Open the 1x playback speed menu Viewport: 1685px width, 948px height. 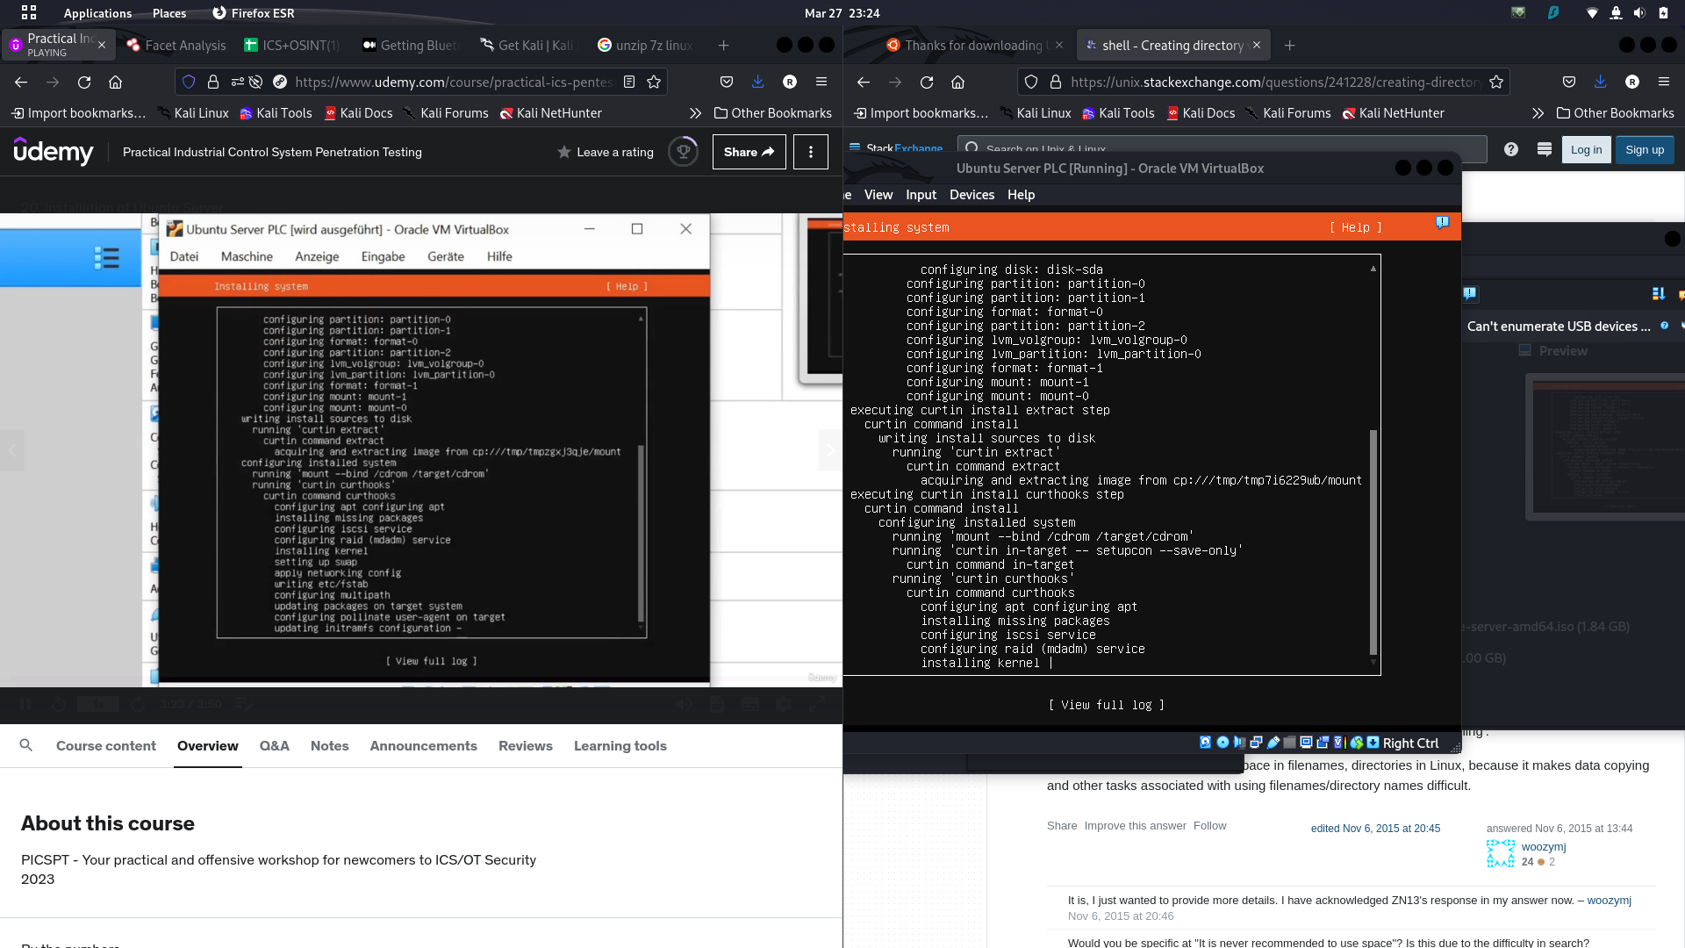pyautogui.click(x=98, y=704)
